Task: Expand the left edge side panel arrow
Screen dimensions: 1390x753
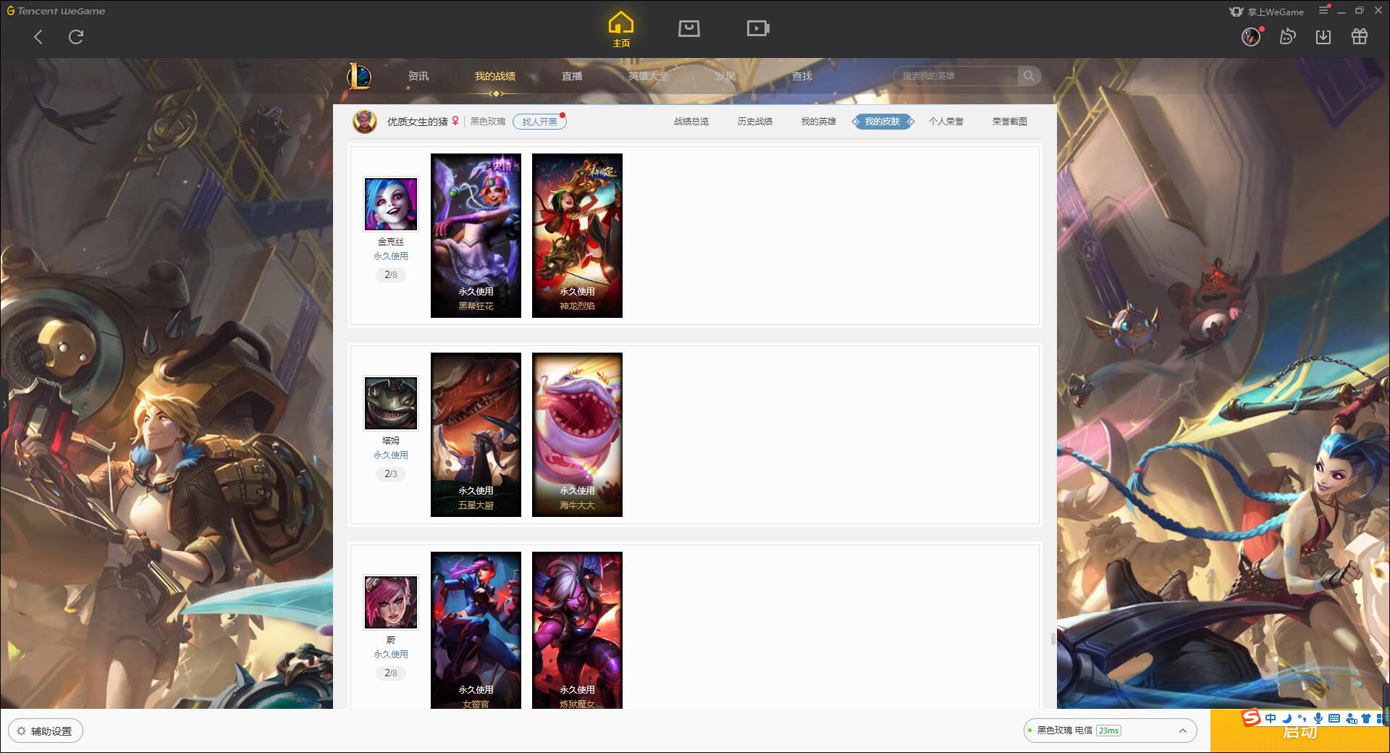Action: tap(4, 404)
